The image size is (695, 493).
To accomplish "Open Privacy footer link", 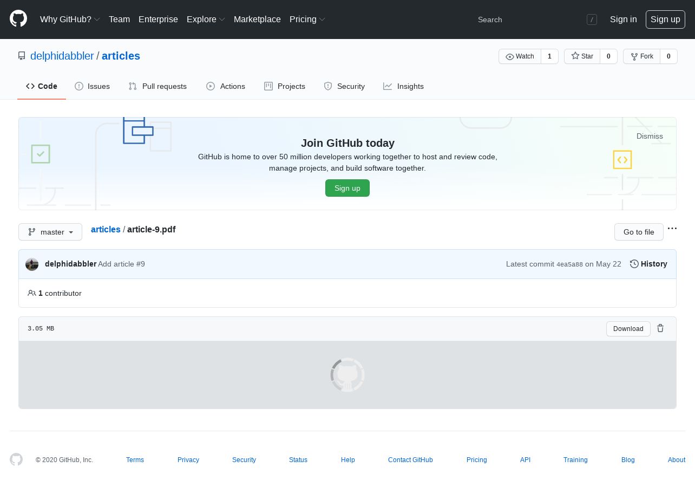I will 188,460.
